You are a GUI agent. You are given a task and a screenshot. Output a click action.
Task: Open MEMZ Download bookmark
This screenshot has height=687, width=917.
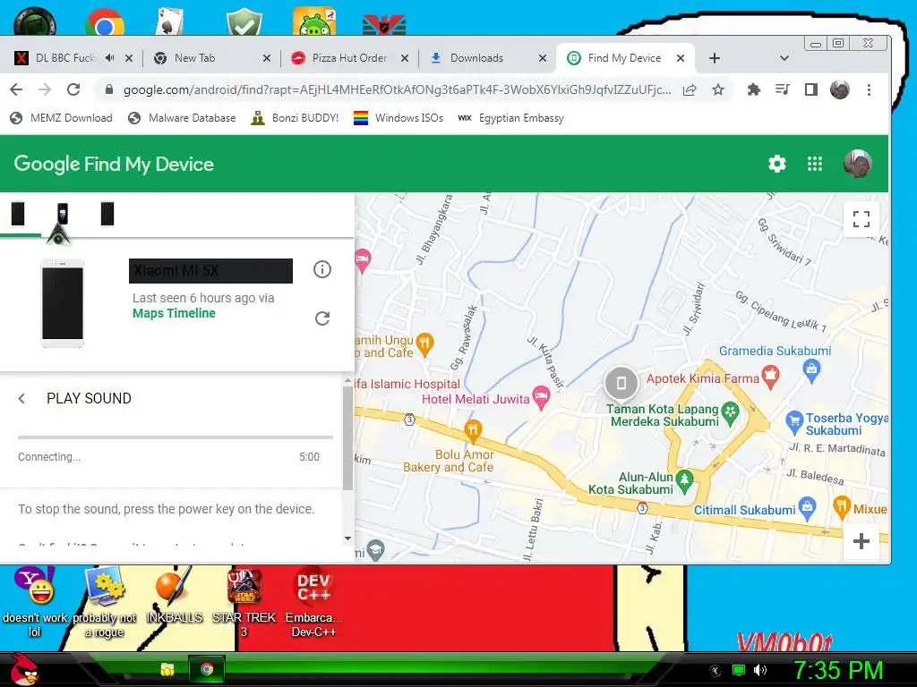click(x=62, y=118)
